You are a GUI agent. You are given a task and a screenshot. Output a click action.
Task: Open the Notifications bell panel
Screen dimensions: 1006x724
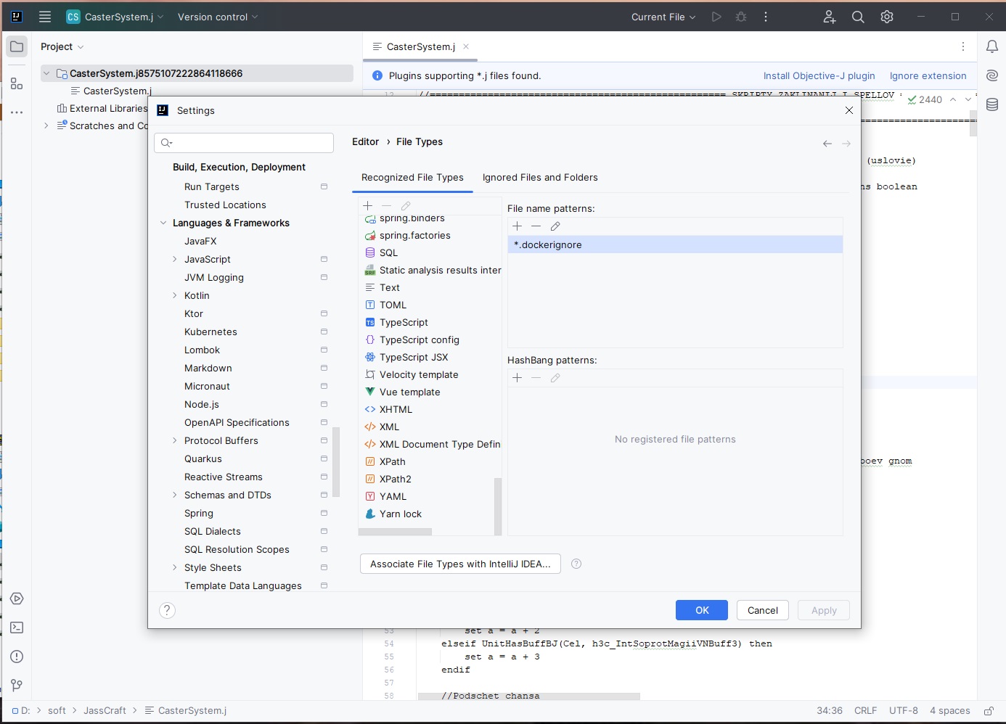992,46
